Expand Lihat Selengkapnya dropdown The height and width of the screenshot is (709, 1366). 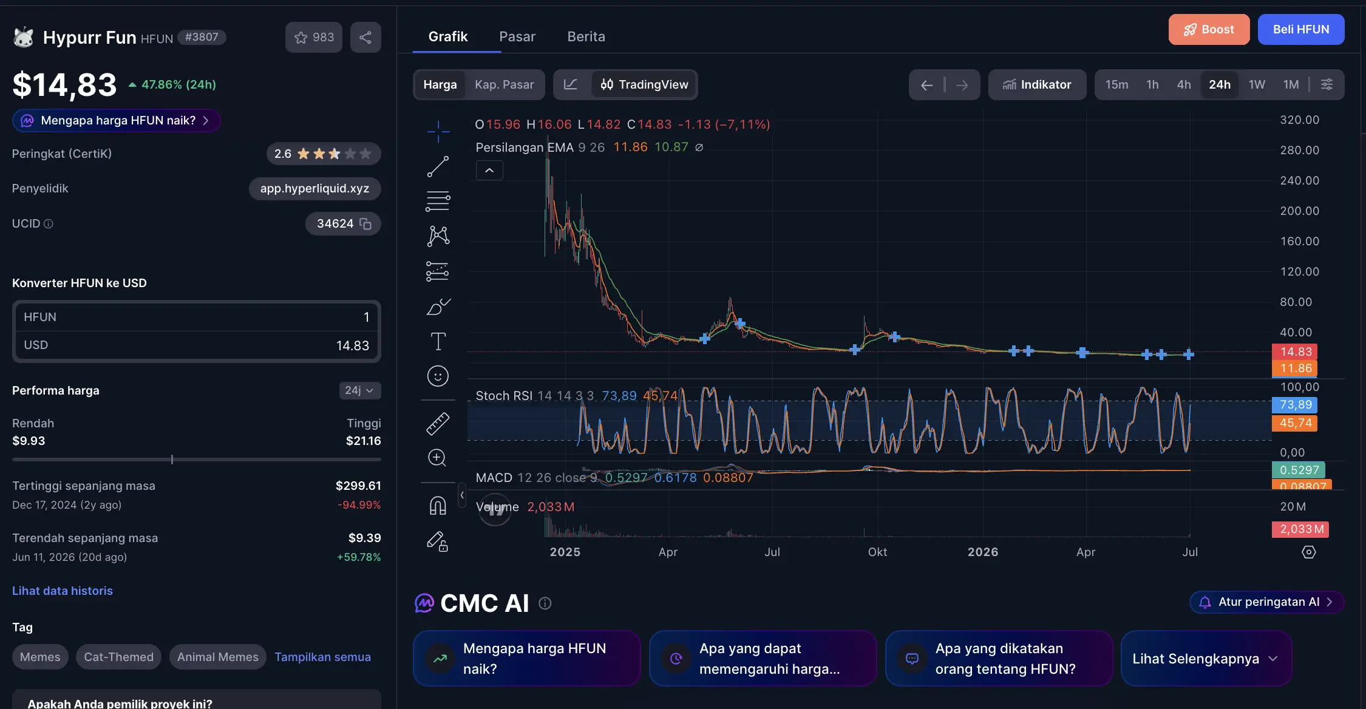1206,659
